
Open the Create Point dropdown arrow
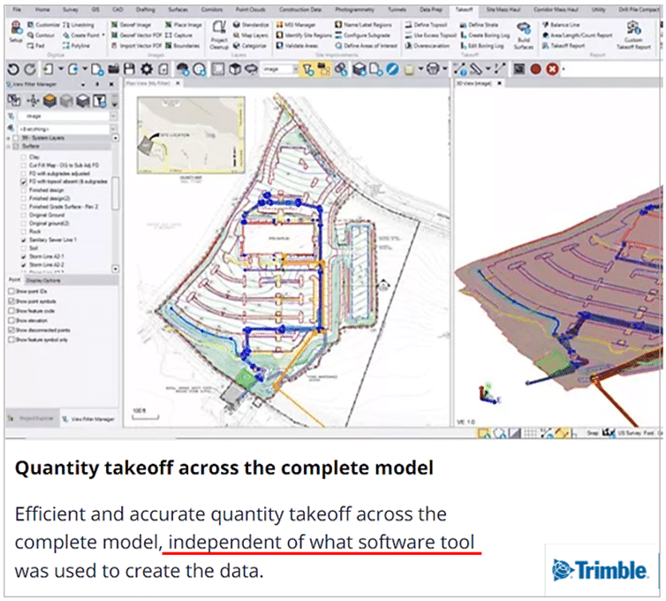(x=103, y=34)
